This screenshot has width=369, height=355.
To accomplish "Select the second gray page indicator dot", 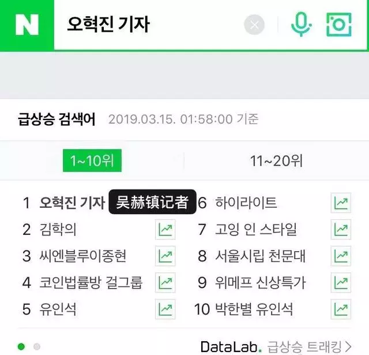I will (x=37, y=346).
